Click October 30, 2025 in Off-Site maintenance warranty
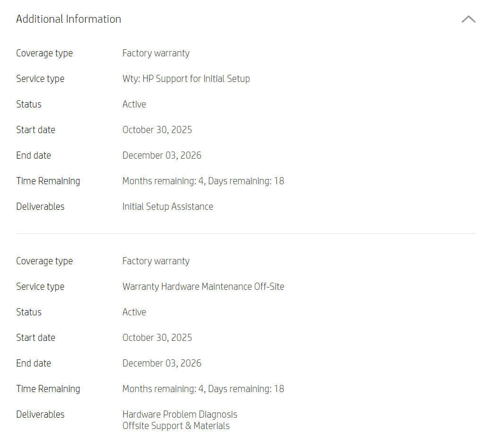Viewport: 495px width, 438px height. coord(157,338)
